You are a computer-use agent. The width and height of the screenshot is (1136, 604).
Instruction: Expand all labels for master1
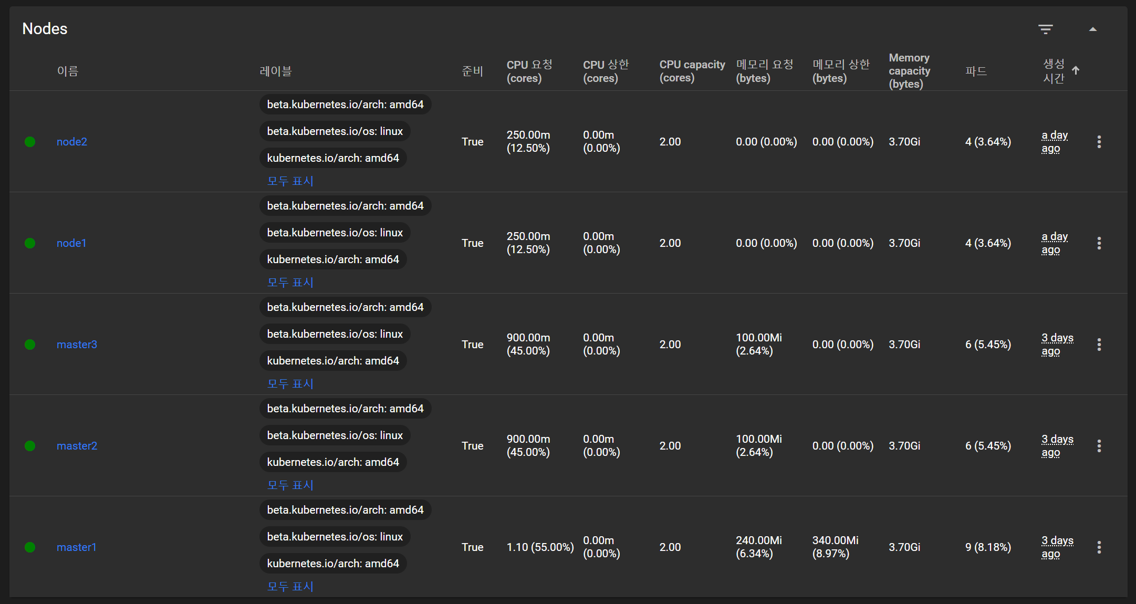290,587
